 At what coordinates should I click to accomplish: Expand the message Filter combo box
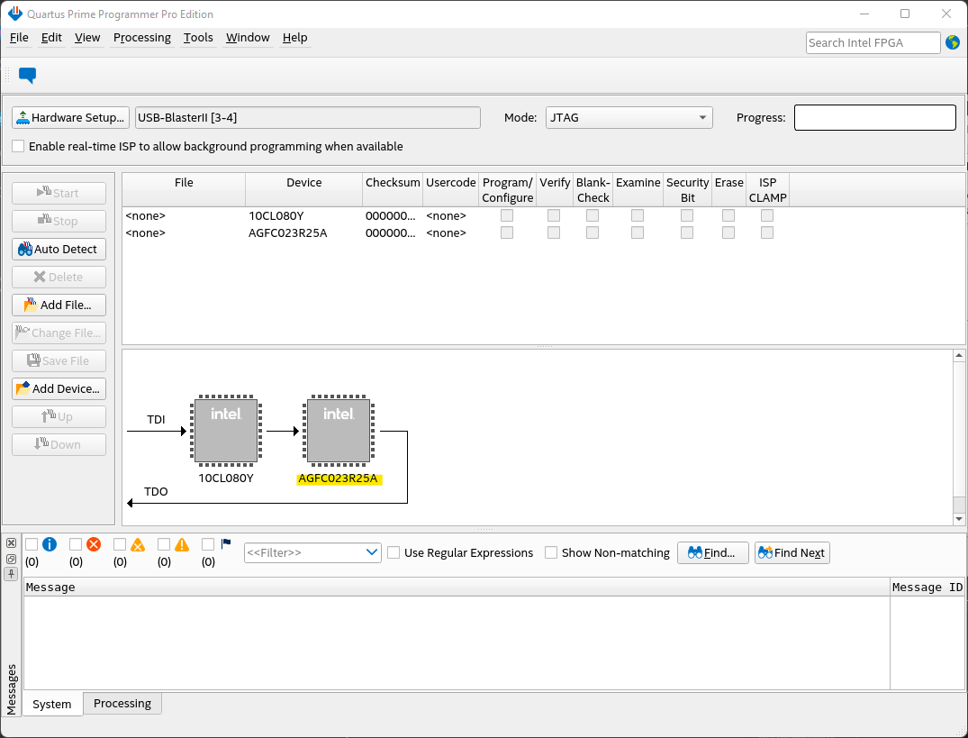point(373,552)
